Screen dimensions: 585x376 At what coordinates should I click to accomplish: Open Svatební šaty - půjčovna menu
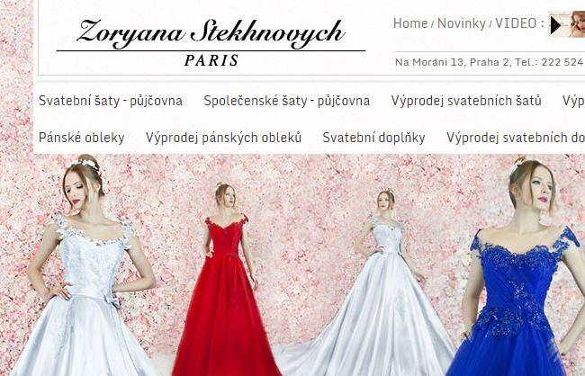[x=111, y=101]
